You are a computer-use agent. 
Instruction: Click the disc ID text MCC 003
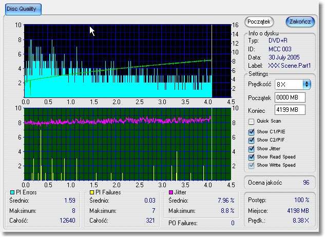[280, 49]
